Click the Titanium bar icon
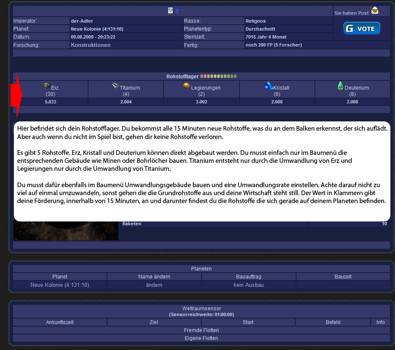Screen dimensions: 395x350 tap(115, 85)
